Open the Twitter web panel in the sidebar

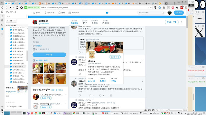click(x=2, y=29)
